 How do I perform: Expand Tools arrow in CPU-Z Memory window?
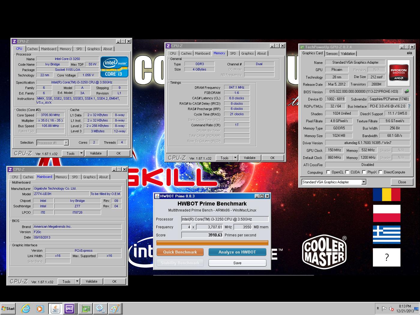pos(235,158)
